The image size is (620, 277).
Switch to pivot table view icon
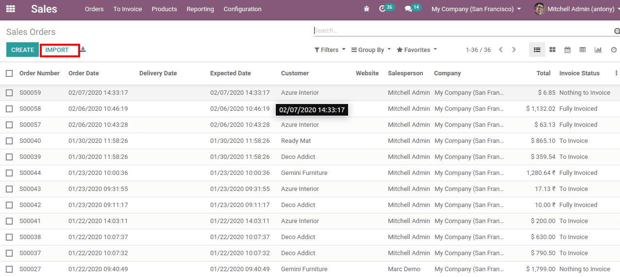click(x=583, y=50)
